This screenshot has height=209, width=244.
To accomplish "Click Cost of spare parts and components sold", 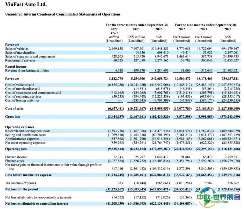I will pyautogui.click(x=33, y=93).
